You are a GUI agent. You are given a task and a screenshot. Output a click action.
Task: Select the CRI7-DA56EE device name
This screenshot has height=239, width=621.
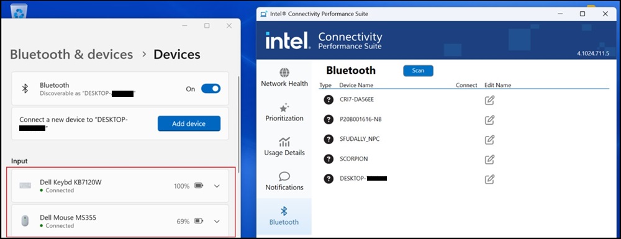coord(356,100)
